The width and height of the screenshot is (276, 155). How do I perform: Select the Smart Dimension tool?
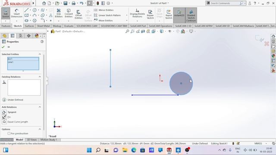click(16, 13)
